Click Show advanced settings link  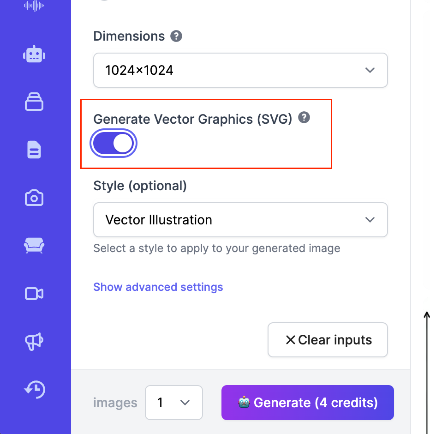158,287
